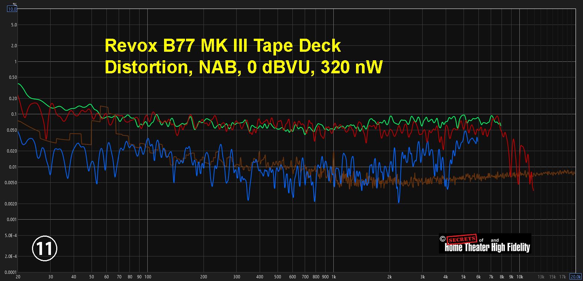Click the 17k label on the frequency axis
The height and width of the screenshot is (281, 583).
click(563, 277)
